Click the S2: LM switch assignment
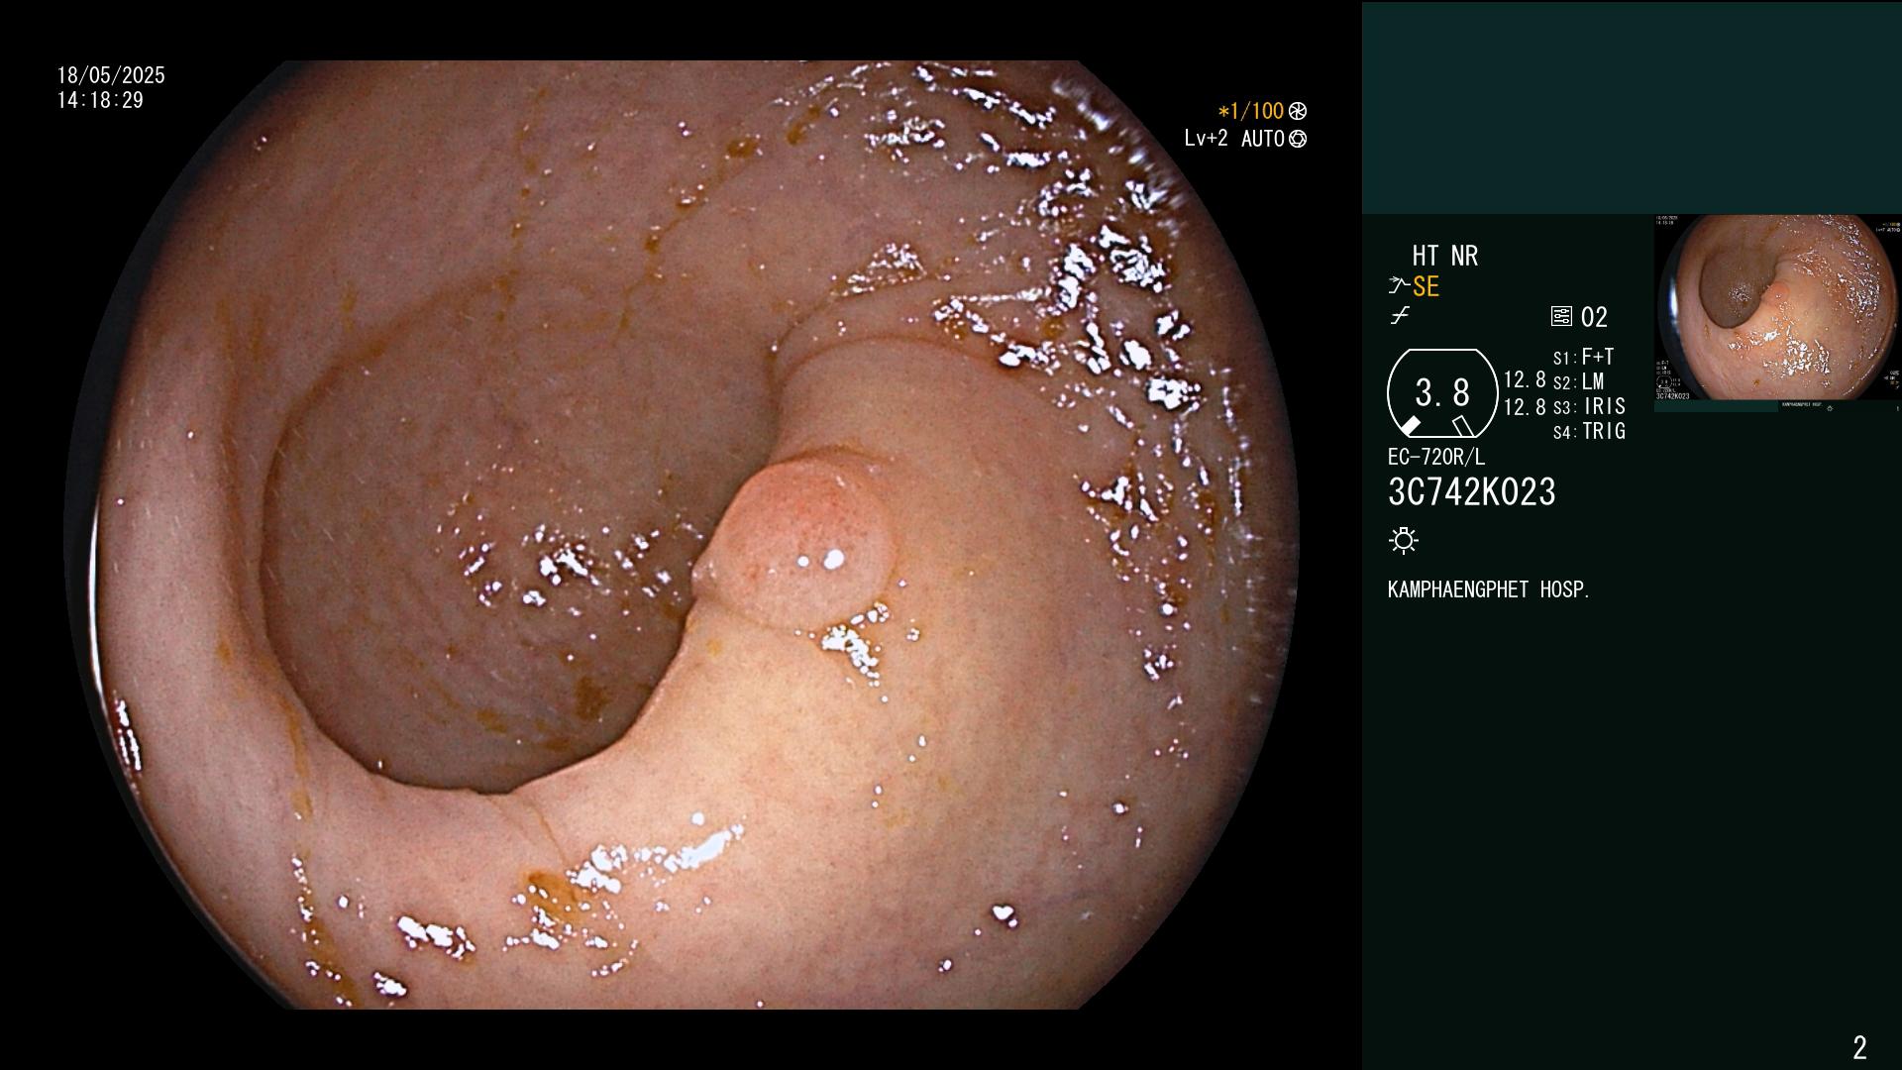This screenshot has width=1902, height=1070. [x=1579, y=381]
